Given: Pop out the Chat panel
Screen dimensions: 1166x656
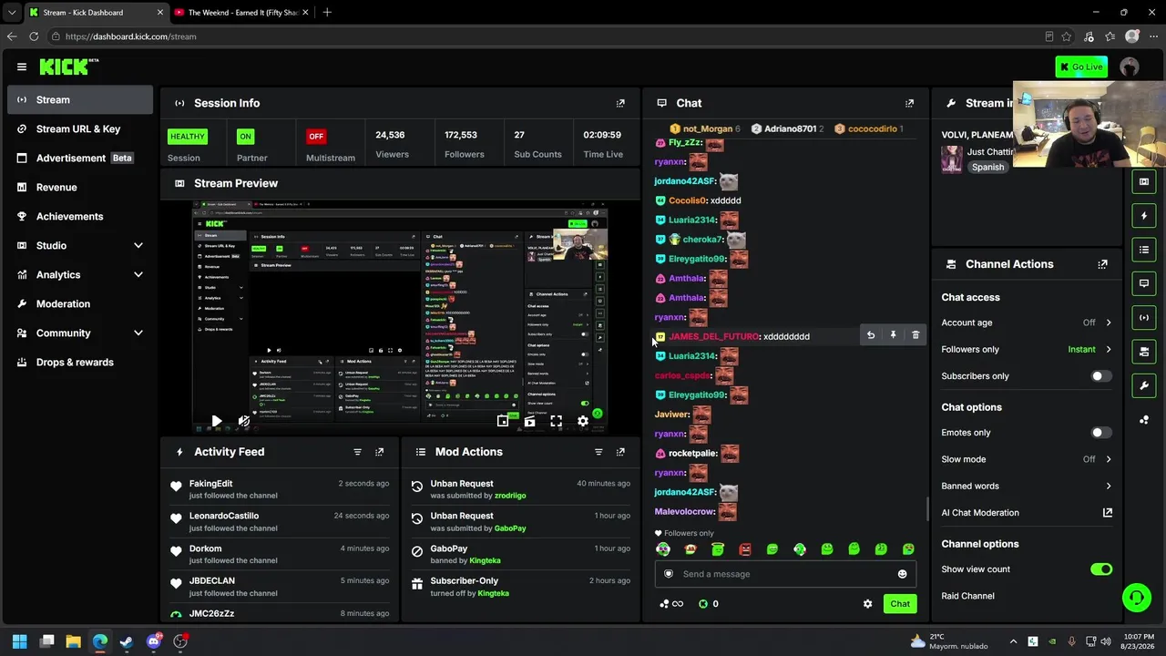Looking at the screenshot, I should tap(909, 103).
